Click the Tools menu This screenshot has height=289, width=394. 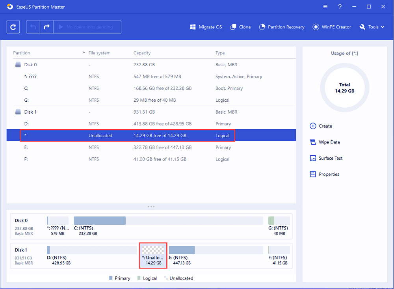pyautogui.click(x=372, y=27)
